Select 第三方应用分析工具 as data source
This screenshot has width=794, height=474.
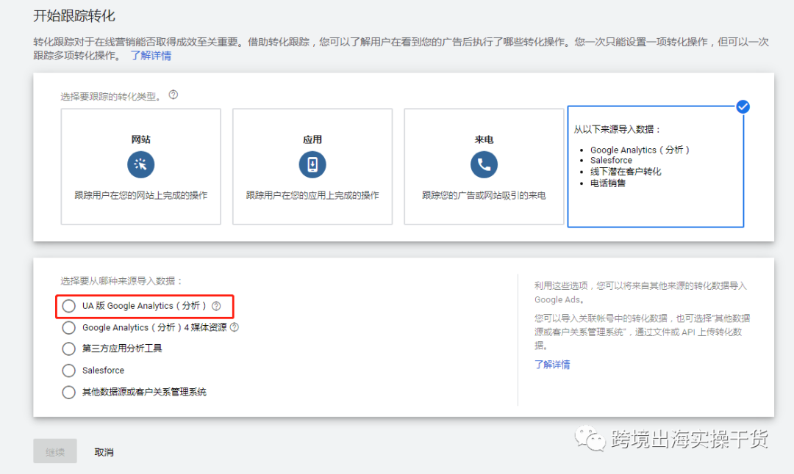[68, 349]
